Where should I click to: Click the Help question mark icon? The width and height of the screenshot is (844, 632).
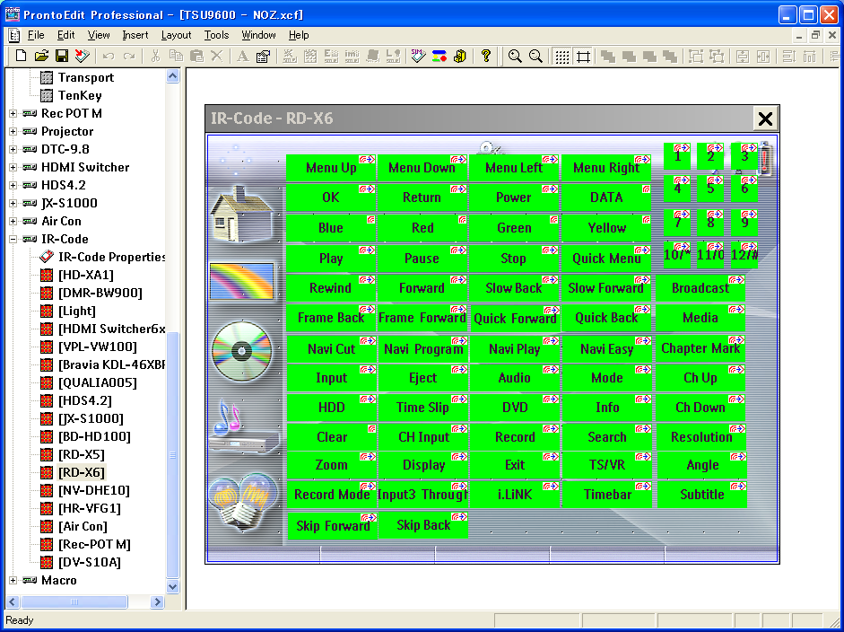click(486, 56)
